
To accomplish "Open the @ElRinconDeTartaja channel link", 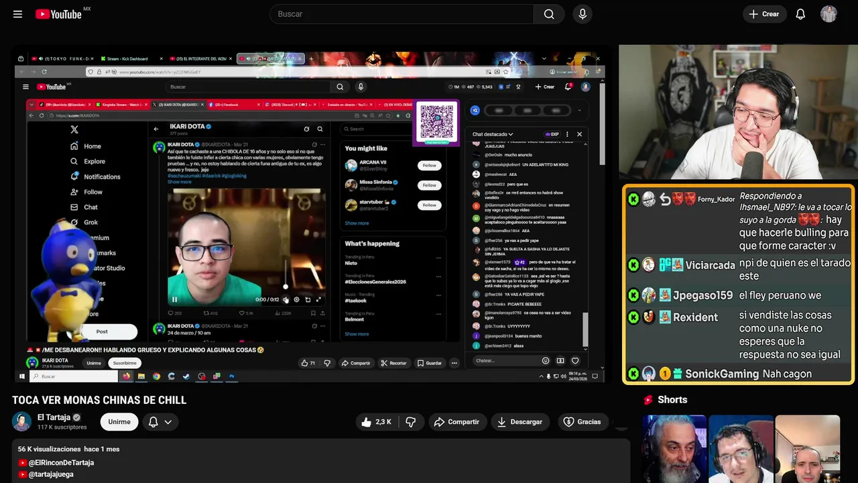I will 61,463.
